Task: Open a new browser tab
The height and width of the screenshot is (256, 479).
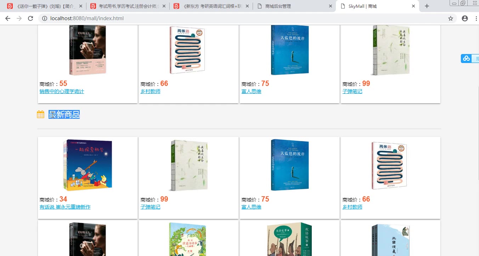Action: click(427, 6)
